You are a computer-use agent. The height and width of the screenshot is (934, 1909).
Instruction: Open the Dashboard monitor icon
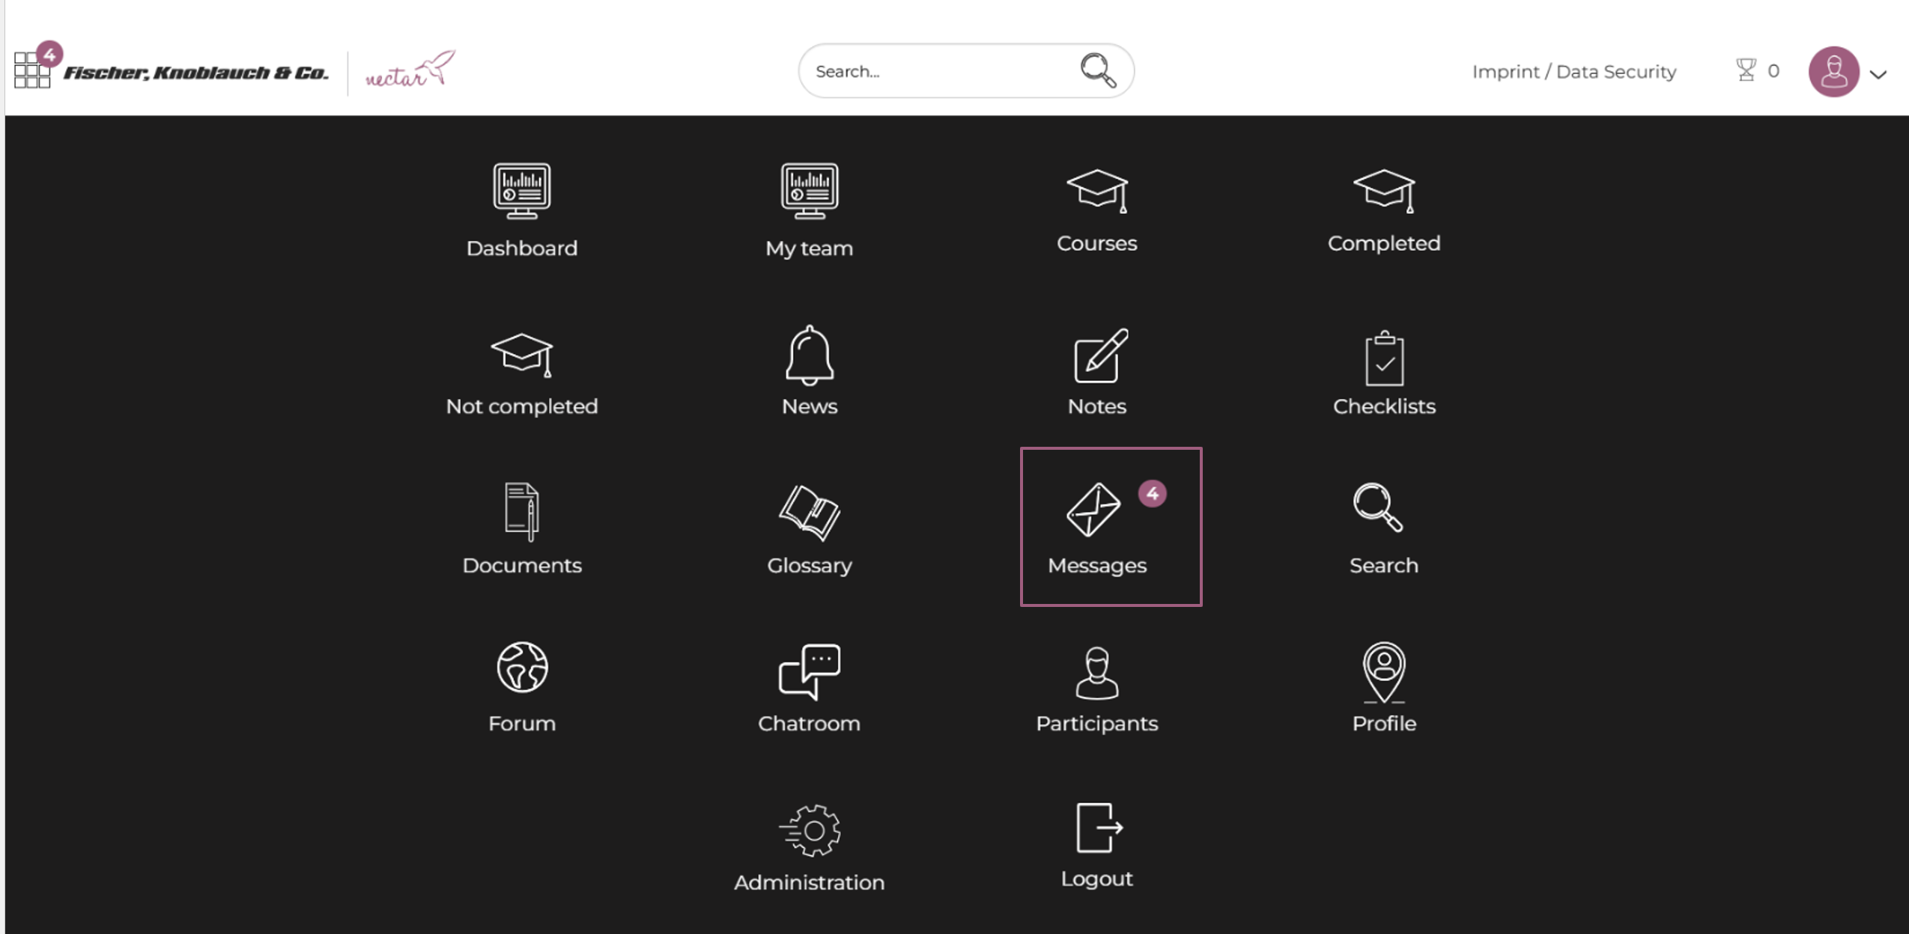[522, 192]
